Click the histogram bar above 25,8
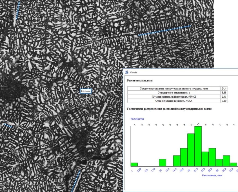 point(212,157)
